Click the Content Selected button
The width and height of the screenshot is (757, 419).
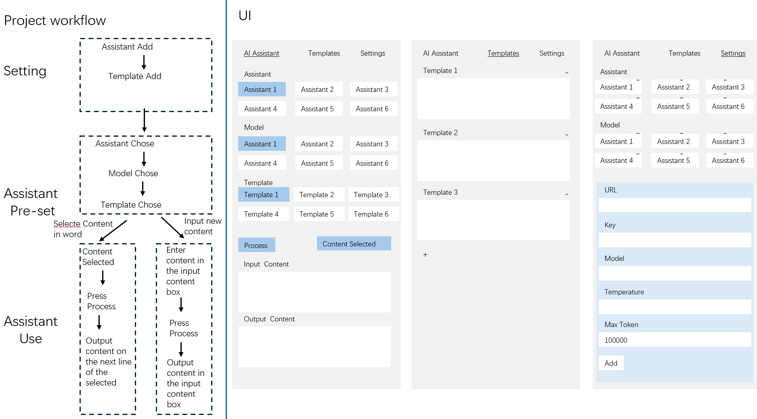tap(354, 244)
